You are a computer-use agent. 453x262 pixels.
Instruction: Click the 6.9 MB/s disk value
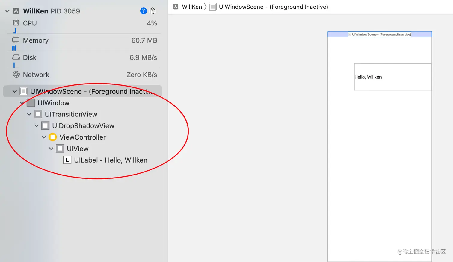click(143, 57)
